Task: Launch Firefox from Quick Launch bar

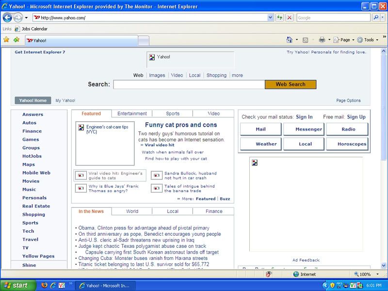Action: 44,285
